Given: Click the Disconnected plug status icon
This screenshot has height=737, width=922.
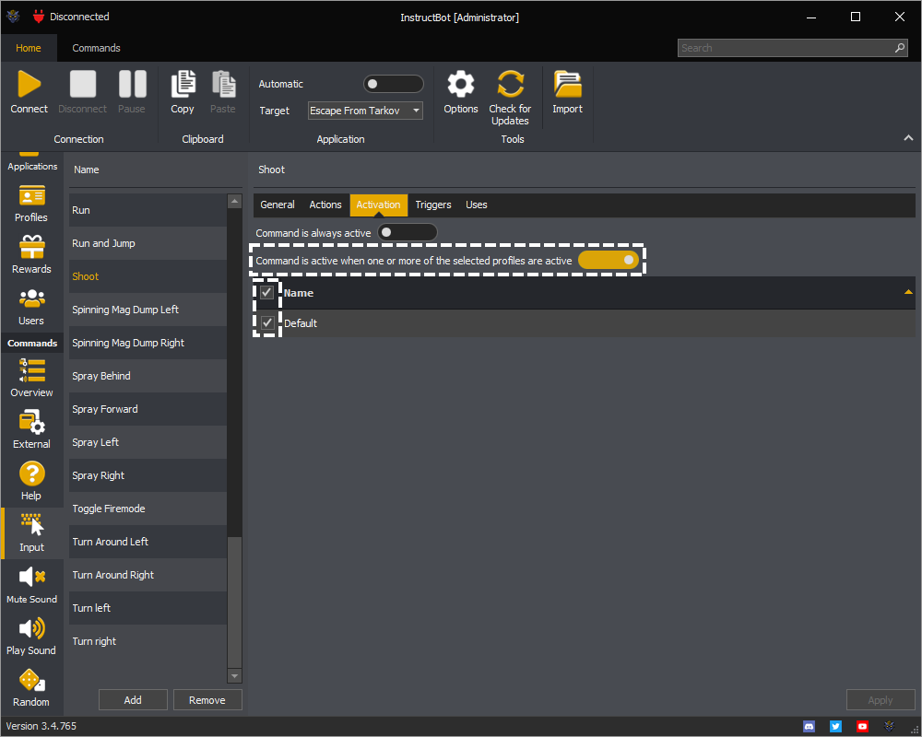Looking at the screenshot, I should tap(39, 17).
